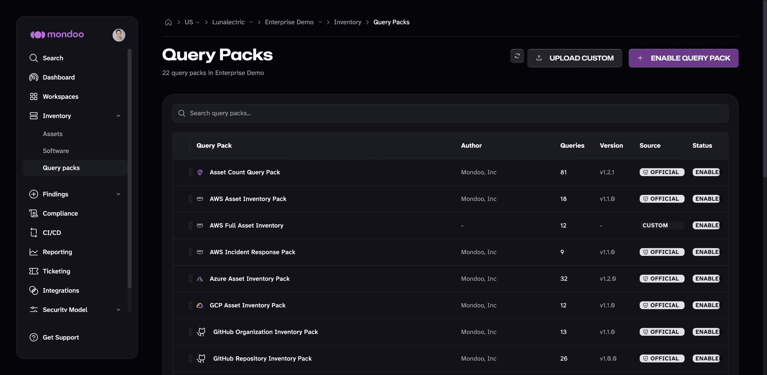Open the Workspaces page
This screenshot has width=767, height=375.
tap(61, 97)
